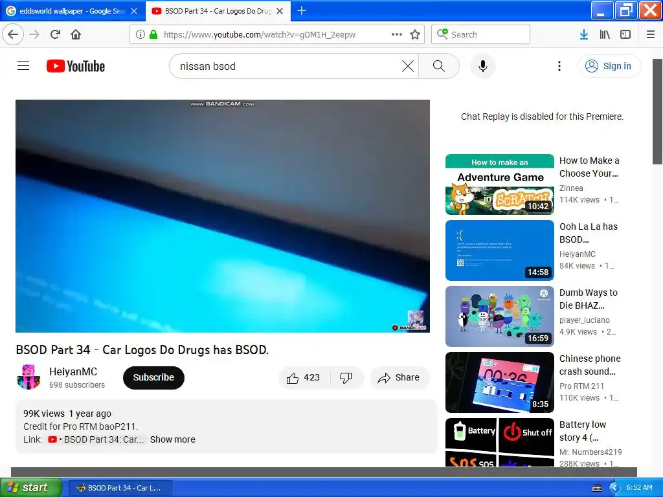This screenshot has height=497, width=663.
Task: Open the Windows start menu
Action: coord(31,487)
